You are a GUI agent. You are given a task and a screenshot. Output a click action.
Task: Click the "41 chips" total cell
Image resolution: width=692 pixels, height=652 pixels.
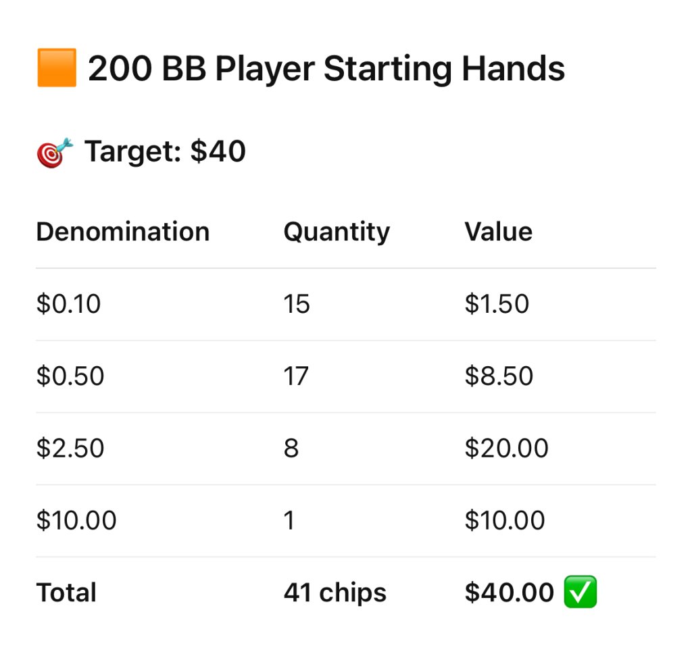click(335, 593)
